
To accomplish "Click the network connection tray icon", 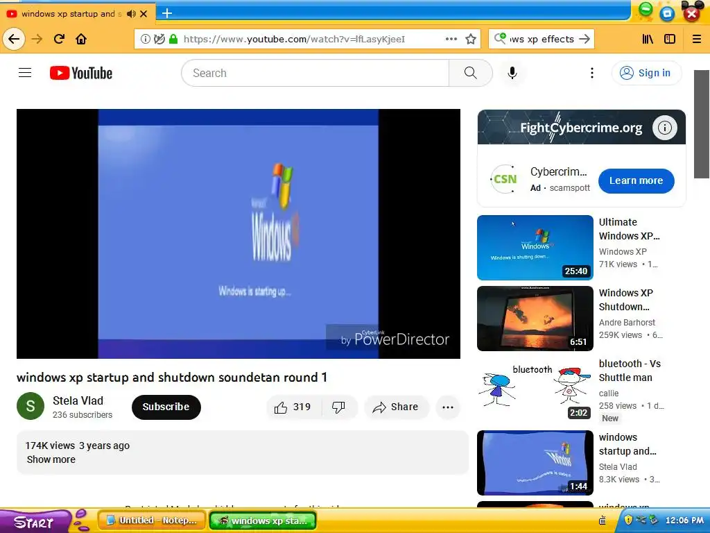I will (641, 519).
